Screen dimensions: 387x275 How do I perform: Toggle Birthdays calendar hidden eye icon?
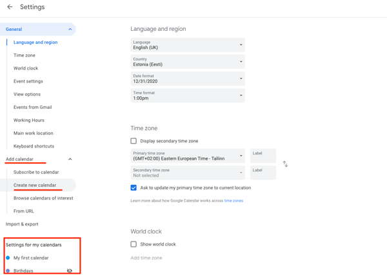coord(70,270)
